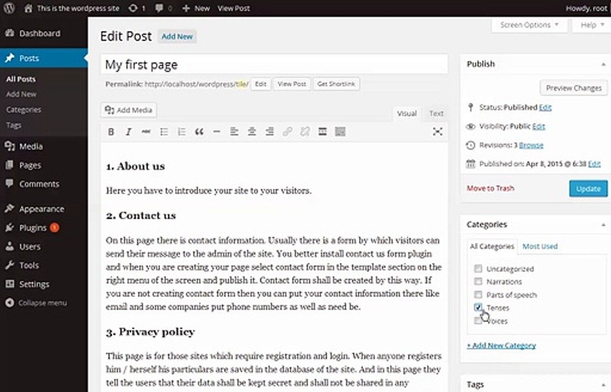Open Tags under Posts

pyautogui.click(x=14, y=125)
